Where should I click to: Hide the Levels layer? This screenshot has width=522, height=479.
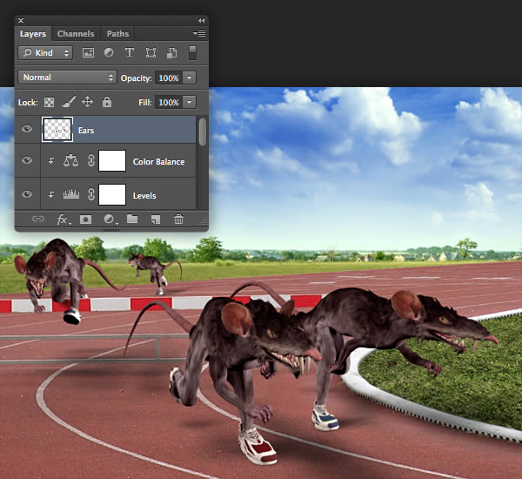[x=27, y=193]
